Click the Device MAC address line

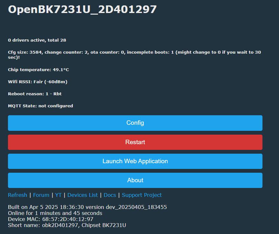pyautogui.click(x=51, y=219)
